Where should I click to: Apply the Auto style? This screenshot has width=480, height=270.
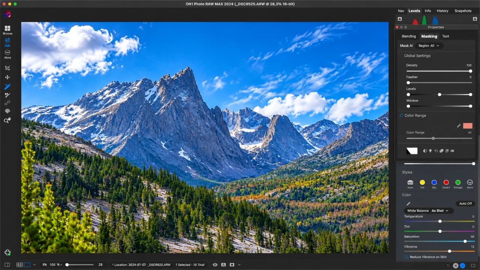(x=410, y=184)
